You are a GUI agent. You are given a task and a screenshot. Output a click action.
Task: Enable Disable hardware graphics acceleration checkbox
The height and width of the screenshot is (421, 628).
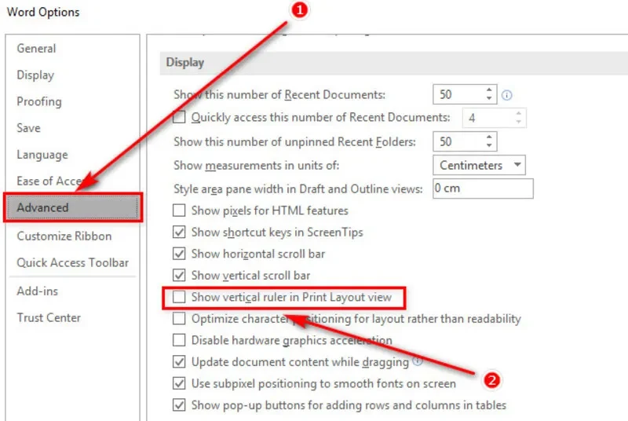pos(179,340)
